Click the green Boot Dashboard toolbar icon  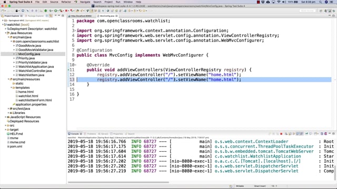click(46, 10)
